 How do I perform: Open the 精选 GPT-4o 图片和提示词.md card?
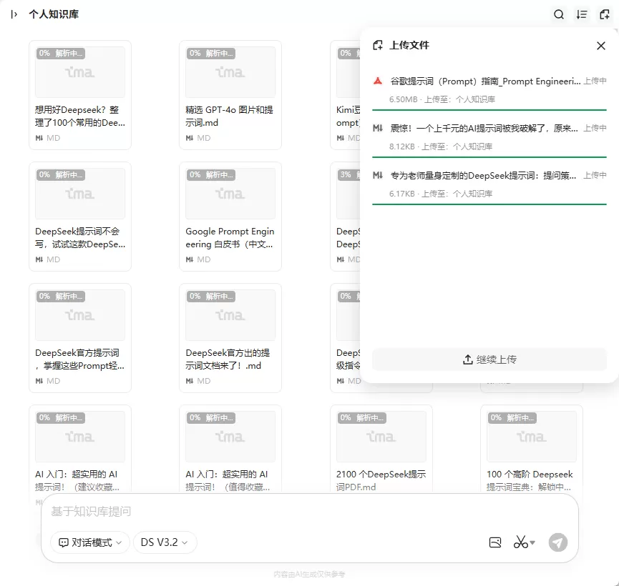[230, 95]
